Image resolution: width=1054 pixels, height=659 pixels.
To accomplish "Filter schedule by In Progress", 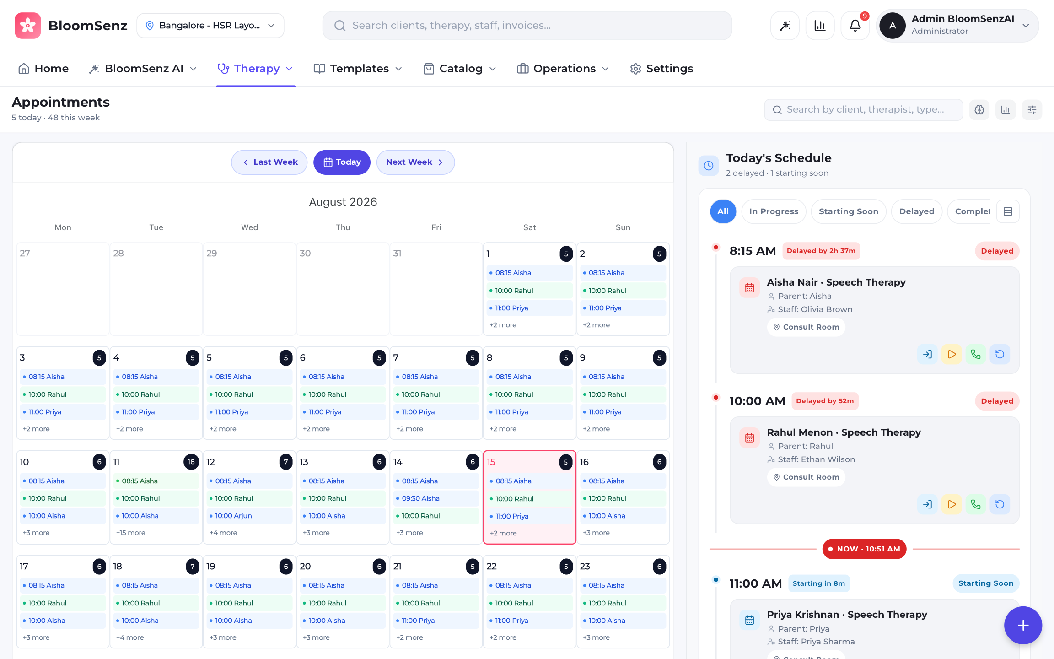I will pos(774,211).
